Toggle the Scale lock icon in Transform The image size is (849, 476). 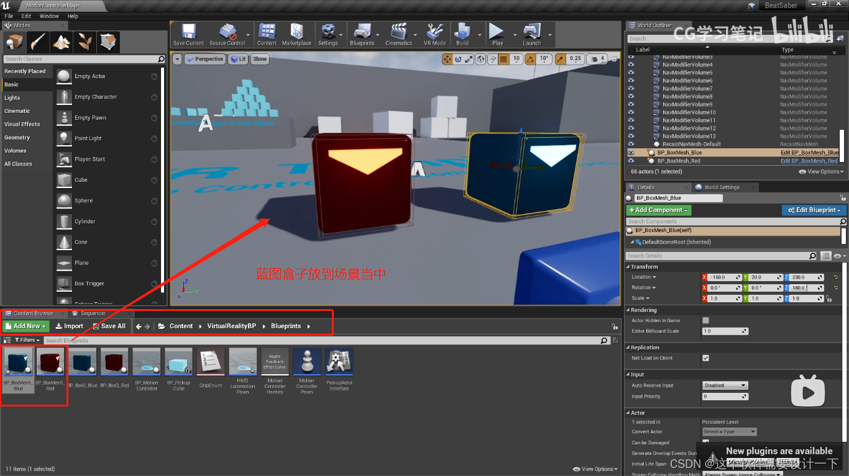click(829, 299)
